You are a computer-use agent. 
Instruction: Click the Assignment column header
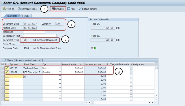click(x=144, y=64)
